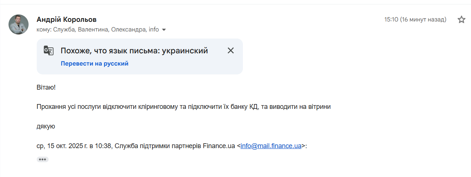
Task: Click the sender's profile avatar photo
Action: [19, 24]
